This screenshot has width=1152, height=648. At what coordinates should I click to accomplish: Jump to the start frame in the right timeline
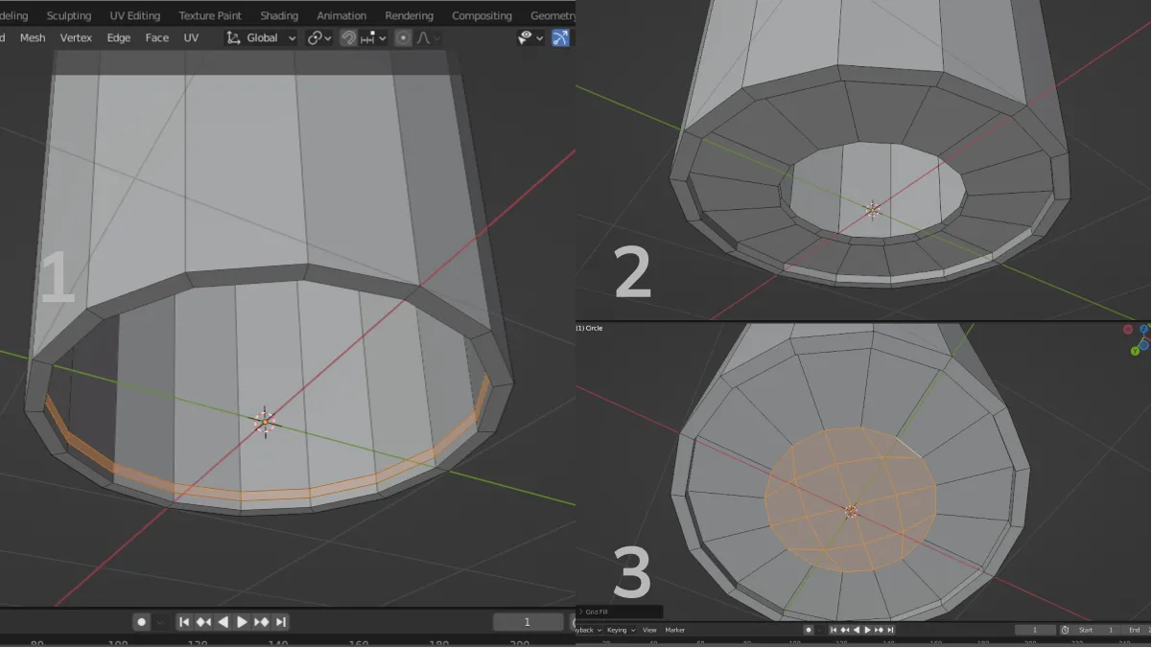click(834, 630)
